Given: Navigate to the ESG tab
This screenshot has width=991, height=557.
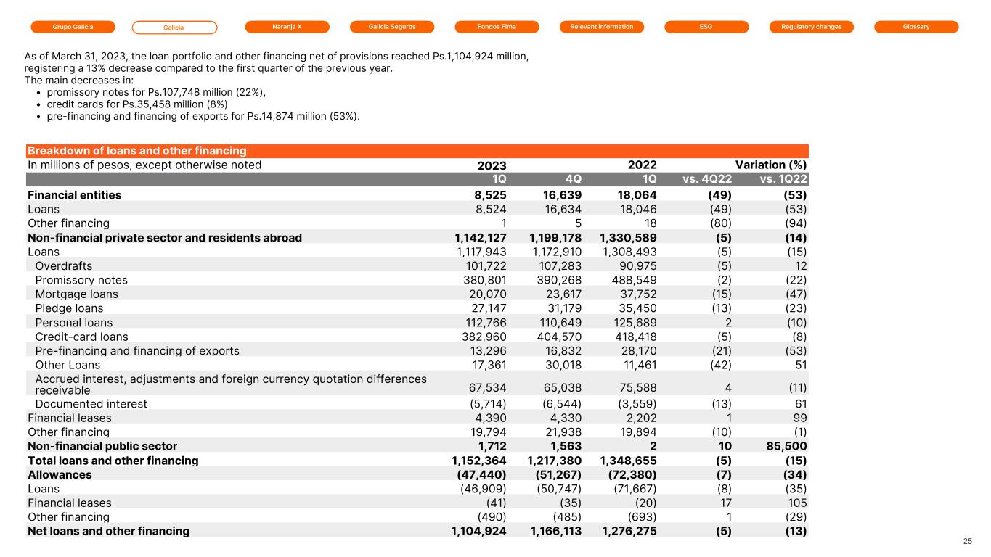Looking at the screenshot, I should point(706,27).
